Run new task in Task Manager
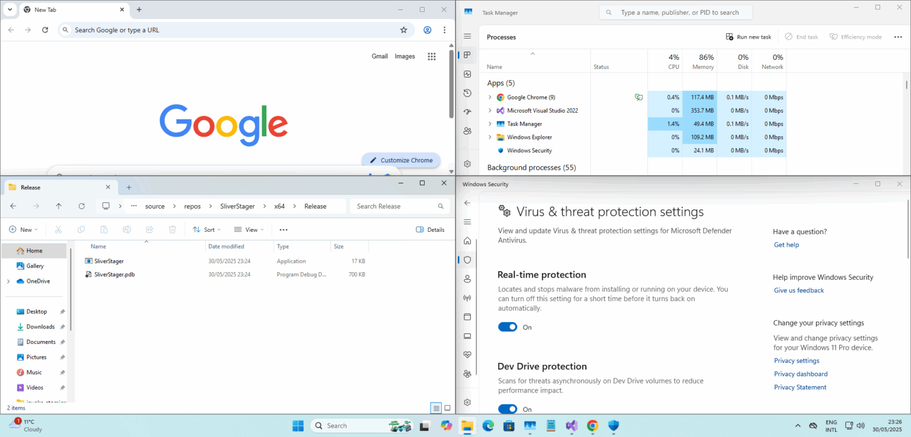 tap(748, 36)
